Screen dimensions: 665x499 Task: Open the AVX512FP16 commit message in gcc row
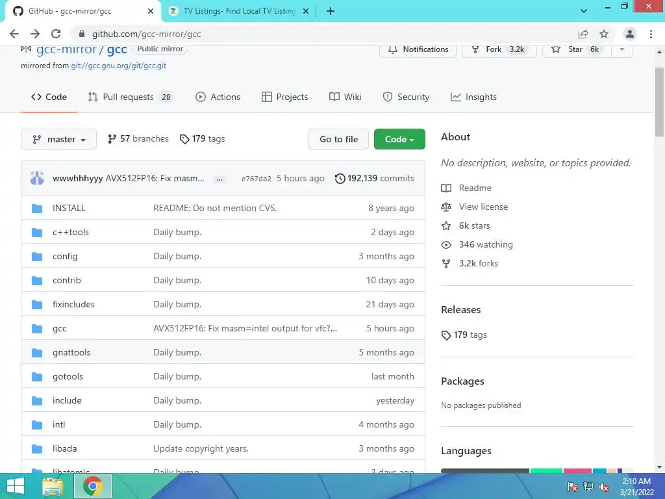(x=245, y=328)
